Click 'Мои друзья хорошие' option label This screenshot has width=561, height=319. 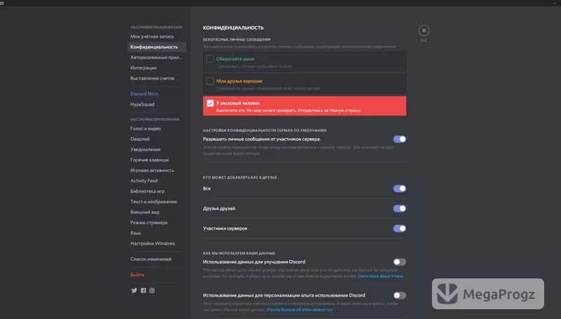(239, 81)
